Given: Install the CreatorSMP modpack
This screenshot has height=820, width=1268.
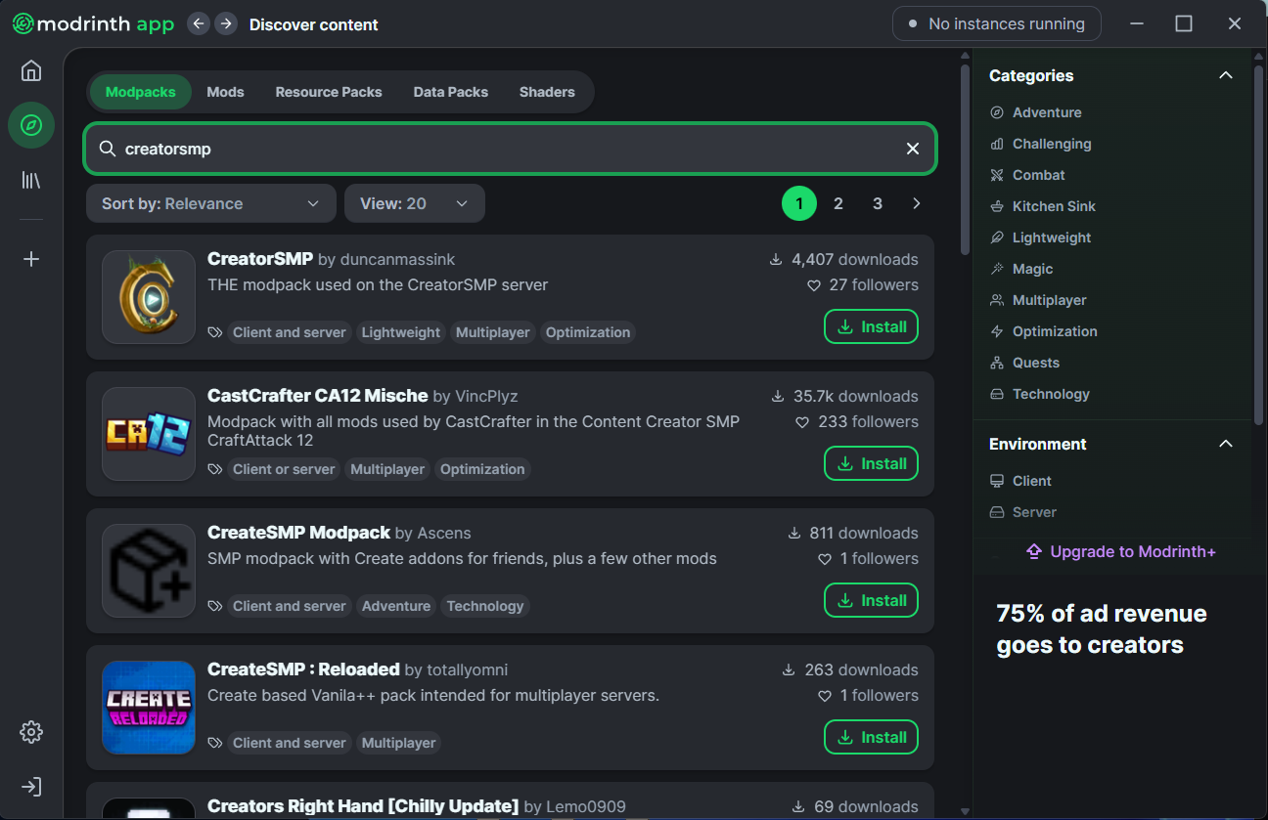Looking at the screenshot, I should pyautogui.click(x=871, y=326).
